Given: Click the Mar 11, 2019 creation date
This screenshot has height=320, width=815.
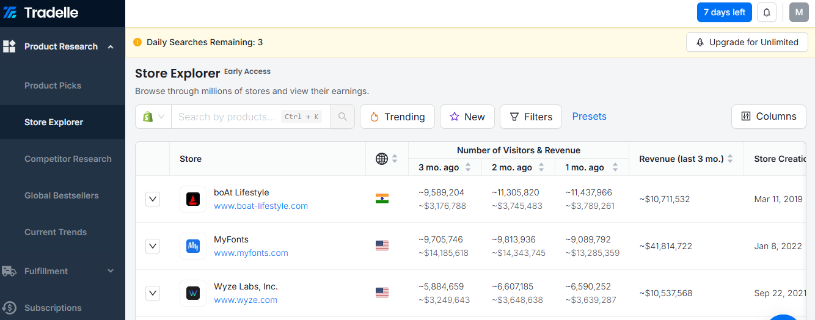Looking at the screenshot, I should (778, 199).
